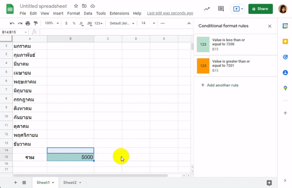Open more toolbar options ellipsis
The height and width of the screenshot is (188, 292).
tap(162, 23)
